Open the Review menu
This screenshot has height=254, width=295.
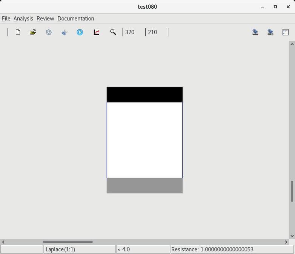[x=45, y=19]
